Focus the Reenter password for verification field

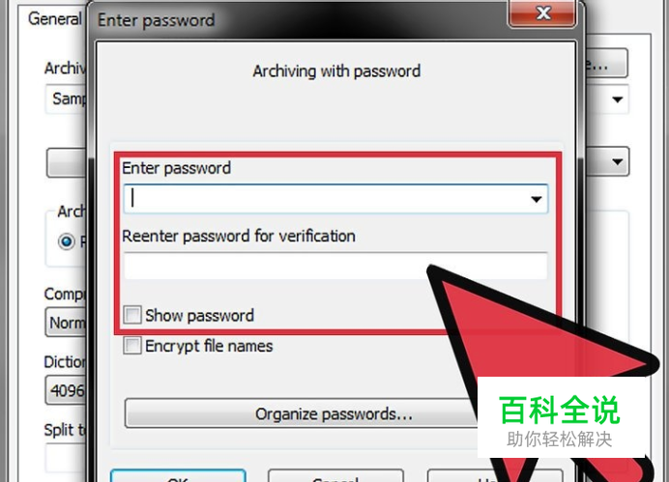(x=335, y=267)
